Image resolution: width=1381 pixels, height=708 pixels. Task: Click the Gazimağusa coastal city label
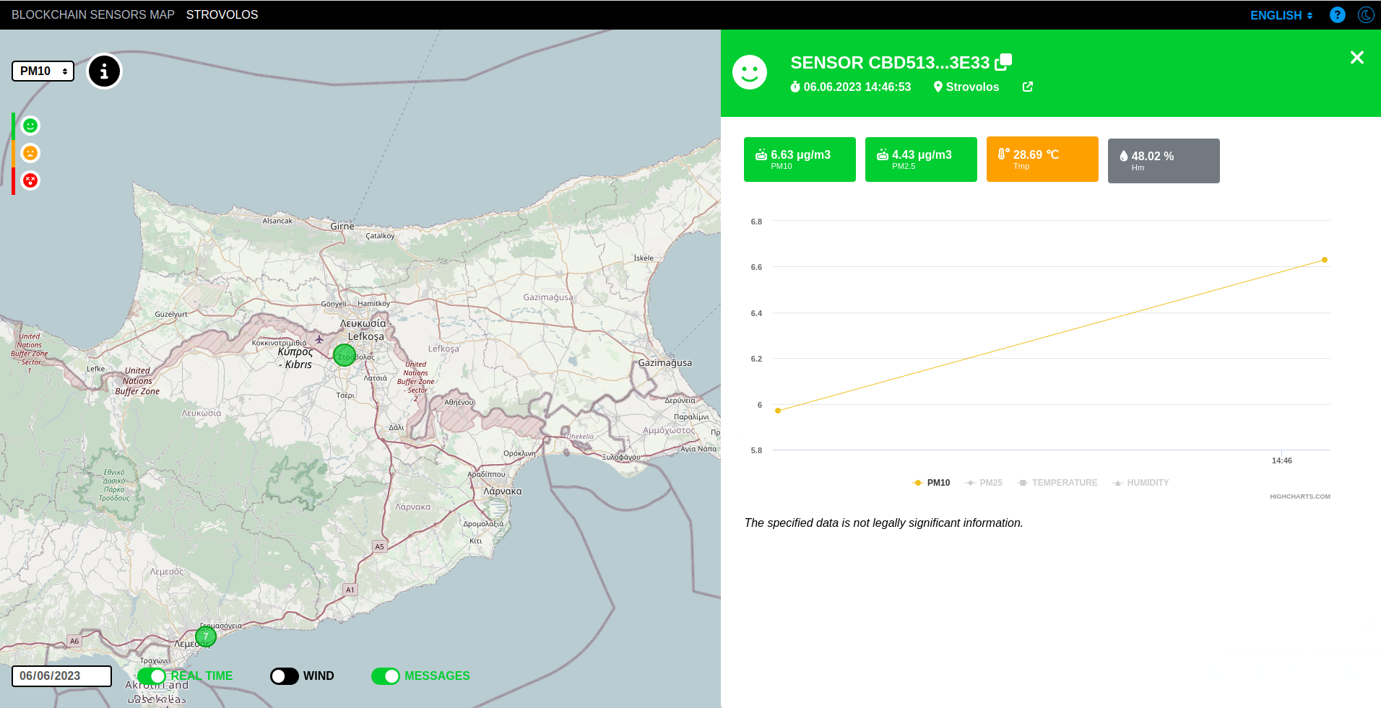tap(664, 362)
